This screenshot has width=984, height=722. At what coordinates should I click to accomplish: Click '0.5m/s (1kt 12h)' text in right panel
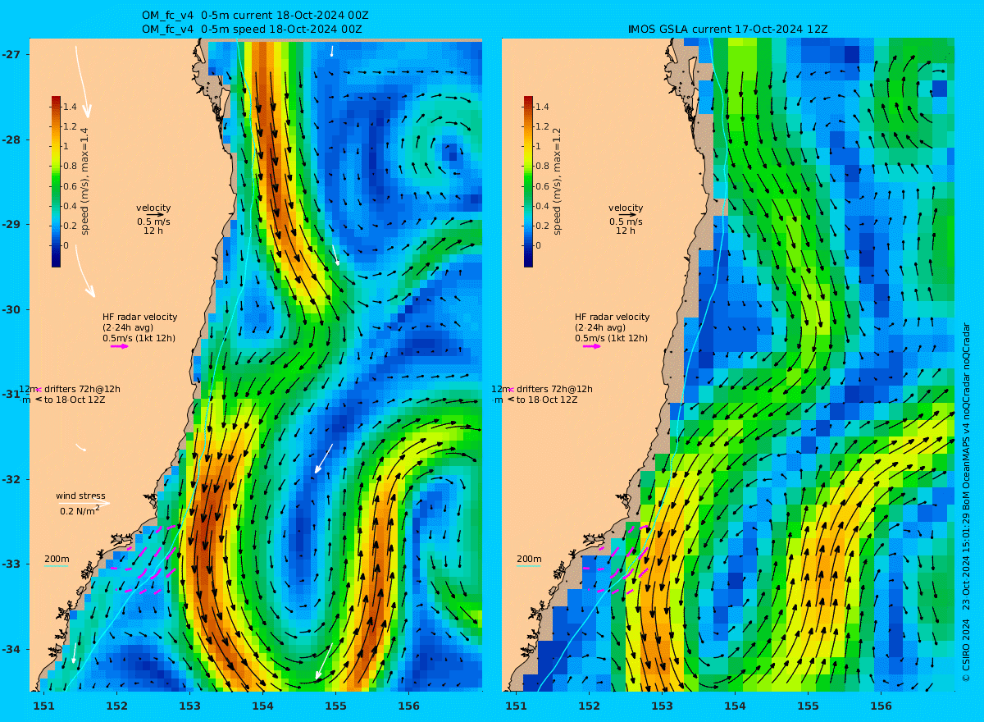(611, 338)
